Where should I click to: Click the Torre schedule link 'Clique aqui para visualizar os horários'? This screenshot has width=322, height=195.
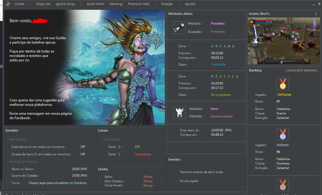tap(58, 183)
